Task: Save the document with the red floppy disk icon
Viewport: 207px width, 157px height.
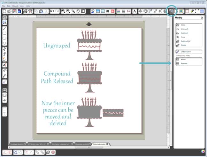Action: (x=14, y=11)
